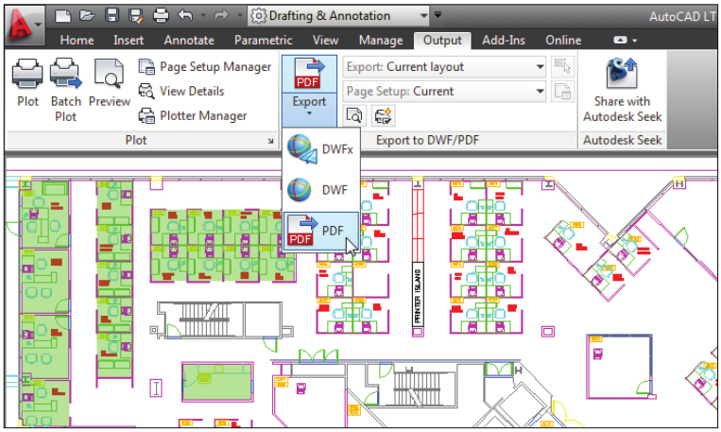Choose View Details
This screenshot has height=432, width=721.
[181, 92]
